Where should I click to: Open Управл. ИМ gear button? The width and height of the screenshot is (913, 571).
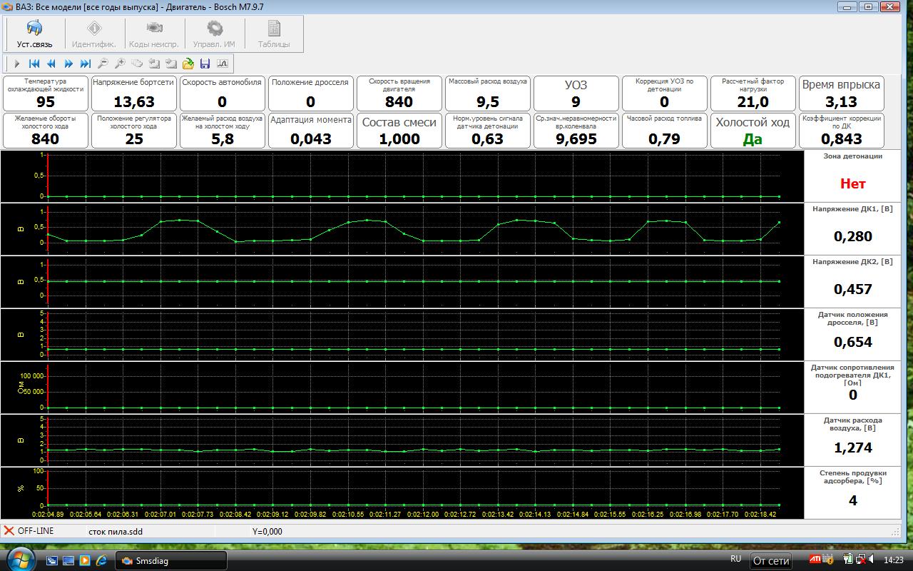pyautogui.click(x=214, y=34)
